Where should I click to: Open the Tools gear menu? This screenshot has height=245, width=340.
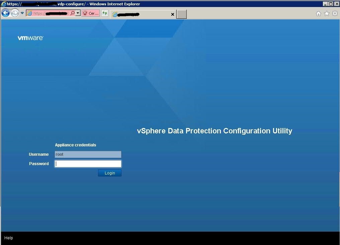pyautogui.click(x=335, y=14)
